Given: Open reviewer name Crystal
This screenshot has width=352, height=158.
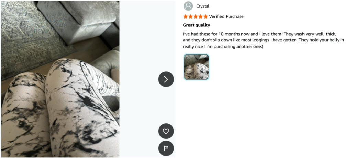Looking at the screenshot, I should [x=203, y=6].
